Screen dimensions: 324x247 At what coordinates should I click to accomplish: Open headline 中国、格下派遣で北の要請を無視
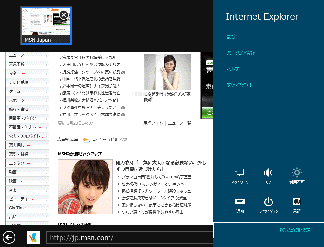click(91, 79)
